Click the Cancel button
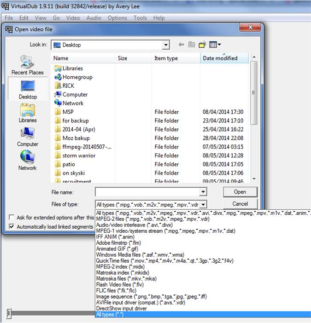The width and height of the screenshot is (311, 323). click(x=240, y=204)
